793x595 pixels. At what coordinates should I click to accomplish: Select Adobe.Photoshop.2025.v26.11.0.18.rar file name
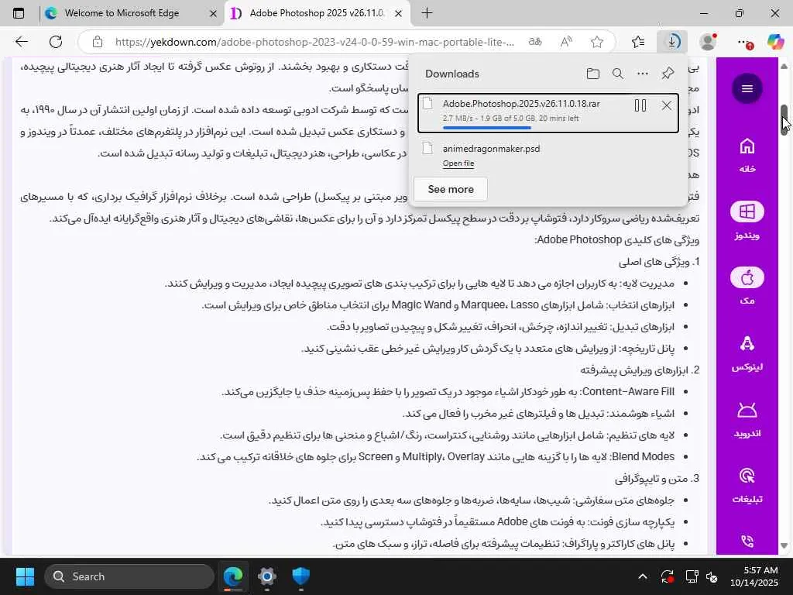click(x=521, y=104)
